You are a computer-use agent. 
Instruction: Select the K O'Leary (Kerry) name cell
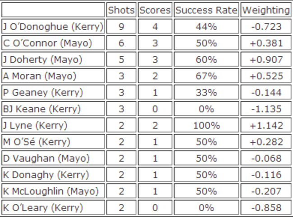[x=43, y=208]
